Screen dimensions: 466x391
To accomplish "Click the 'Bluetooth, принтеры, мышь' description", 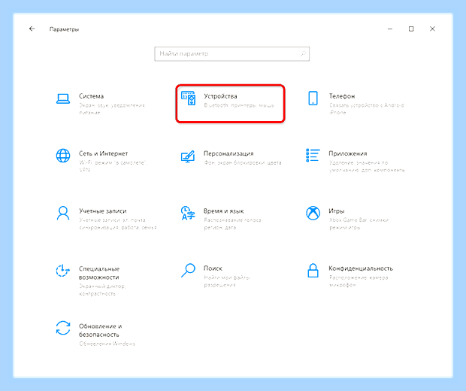I will 239,105.
